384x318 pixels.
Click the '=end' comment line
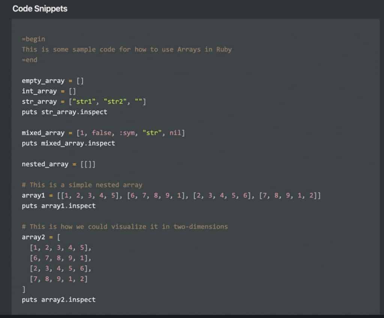pos(29,60)
